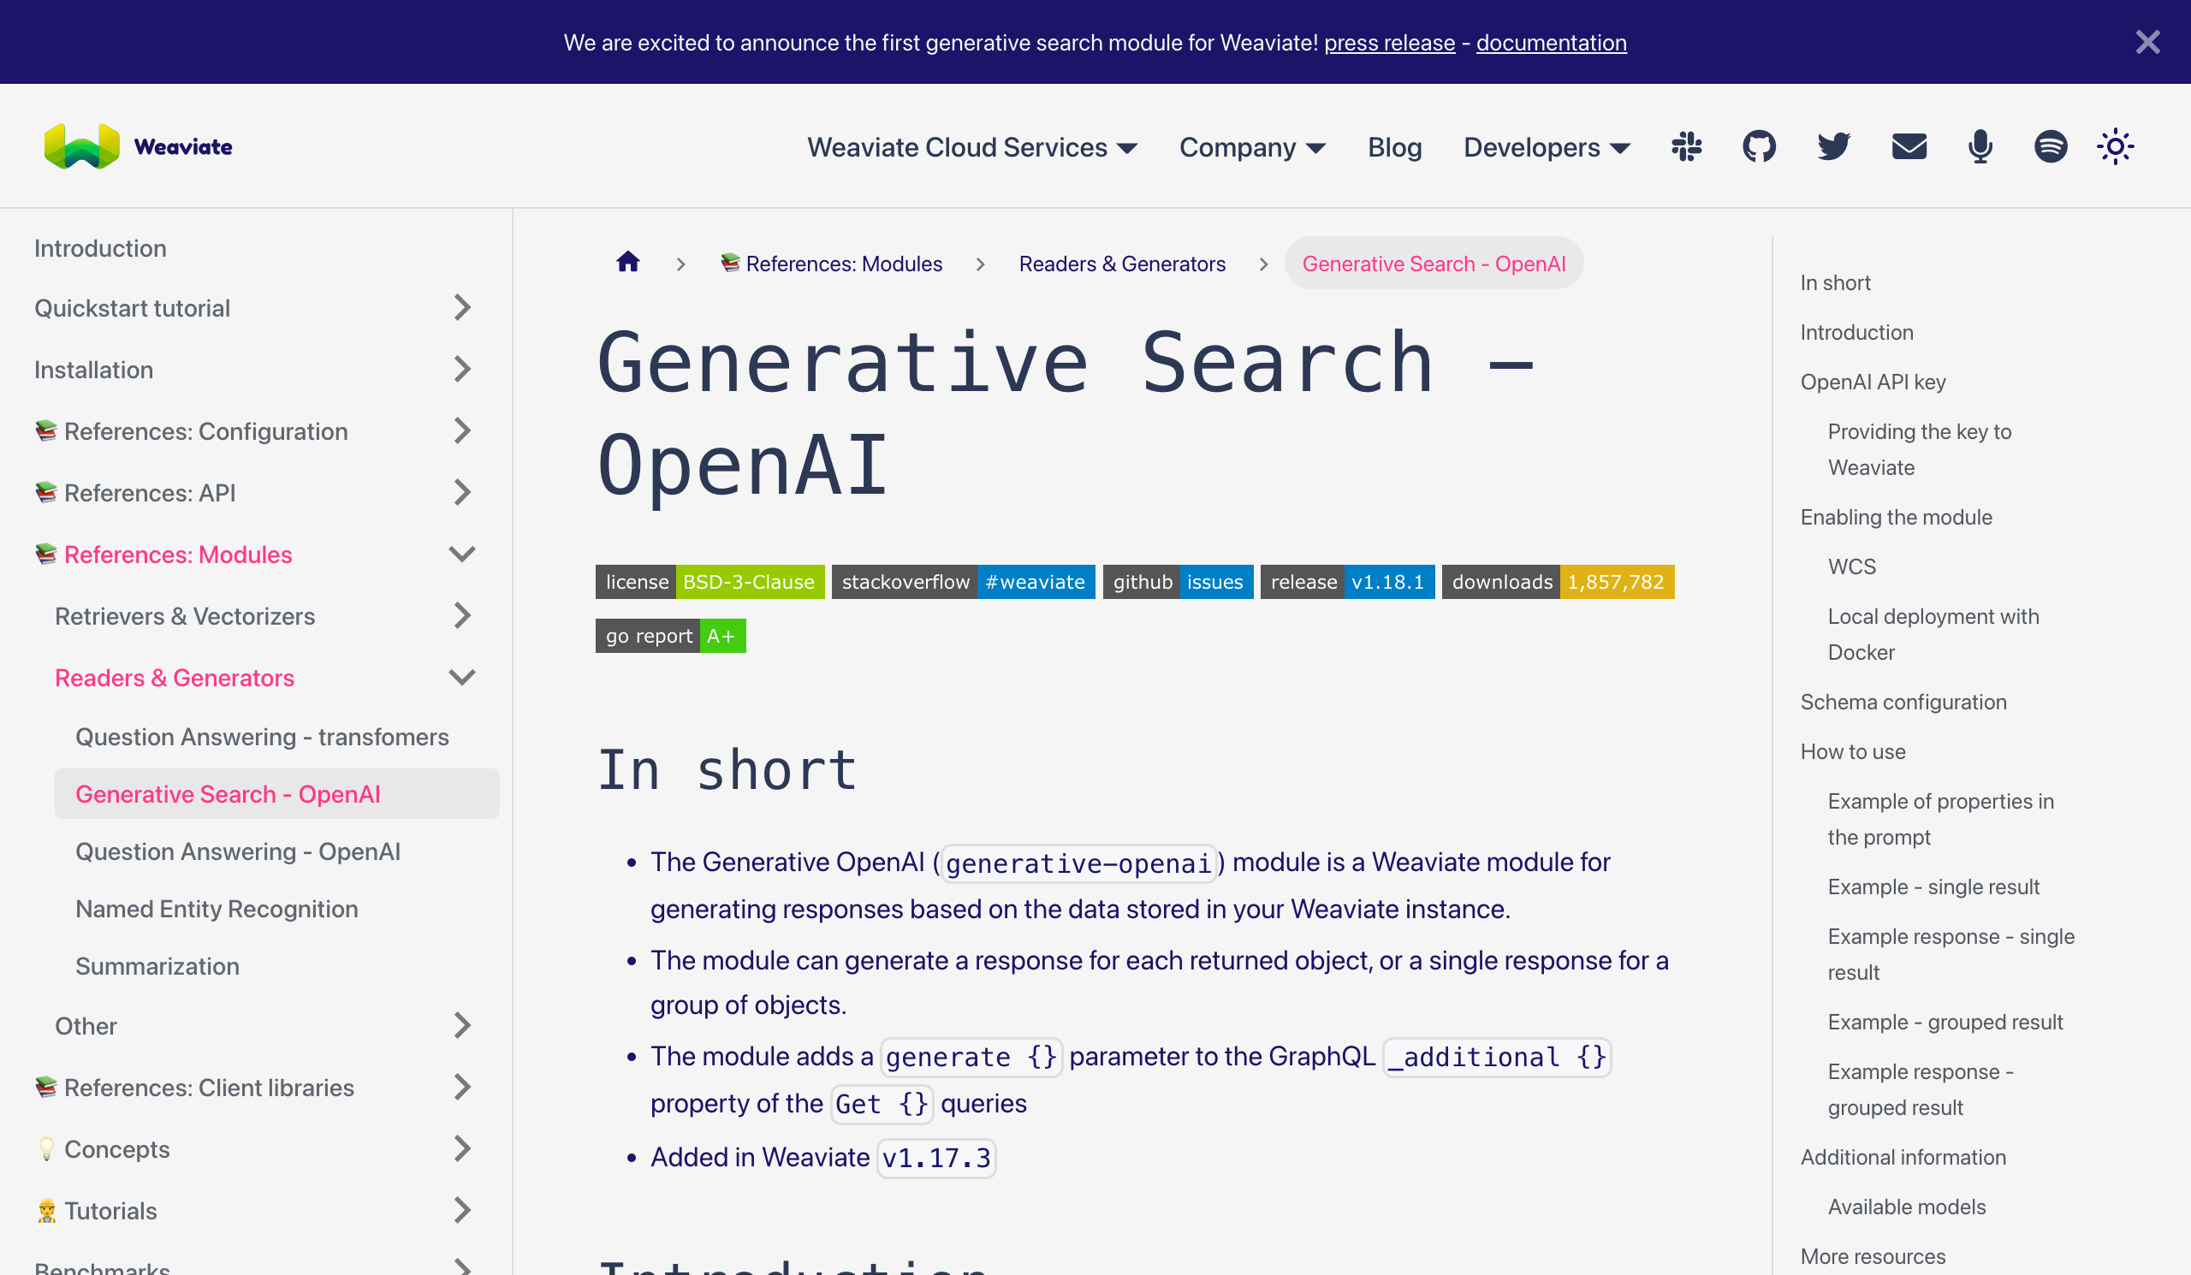Collapse References: Modules chevron

(x=462, y=554)
